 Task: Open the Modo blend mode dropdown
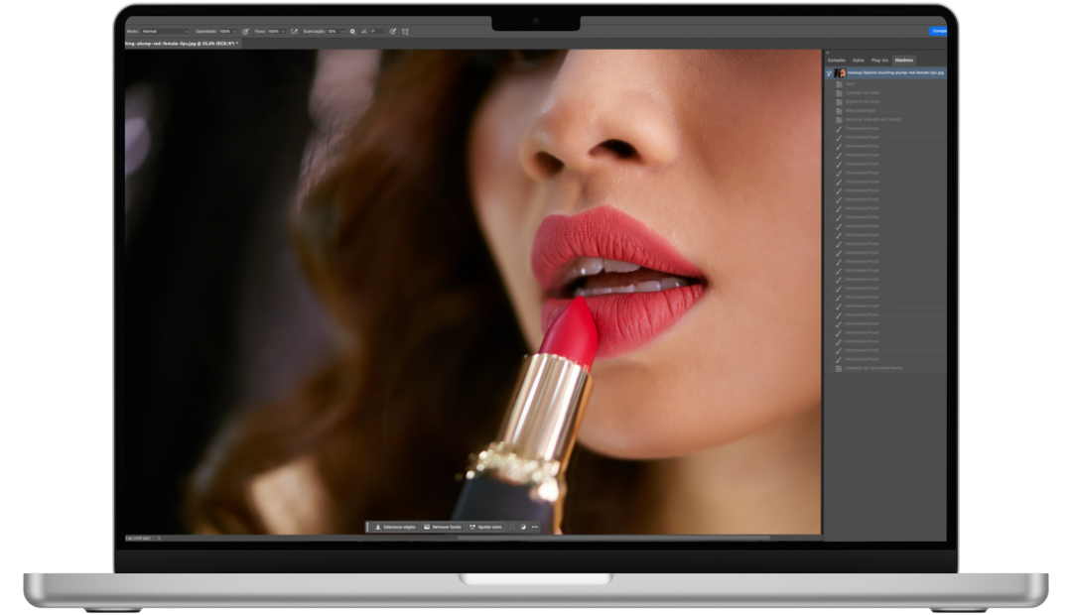(x=164, y=31)
